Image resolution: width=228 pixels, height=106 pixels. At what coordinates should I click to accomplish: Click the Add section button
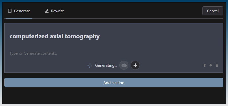coord(114,83)
